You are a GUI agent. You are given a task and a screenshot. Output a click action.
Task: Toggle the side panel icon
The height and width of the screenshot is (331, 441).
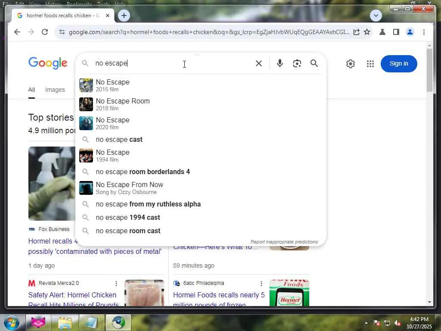point(396,32)
